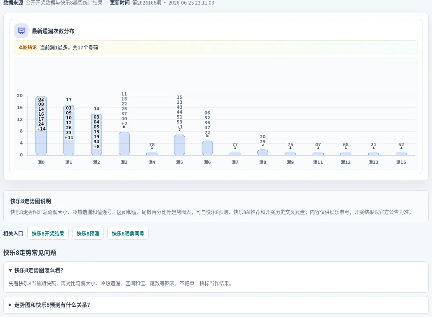The height and width of the screenshot is (317, 432).
Task: Click the 相关入口 label
Action: point(13,233)
